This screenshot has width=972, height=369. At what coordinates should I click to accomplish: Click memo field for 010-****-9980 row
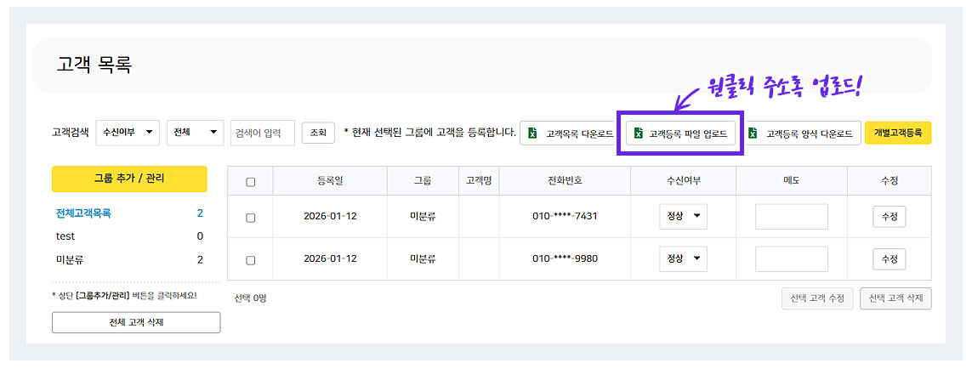pos(792,258)
